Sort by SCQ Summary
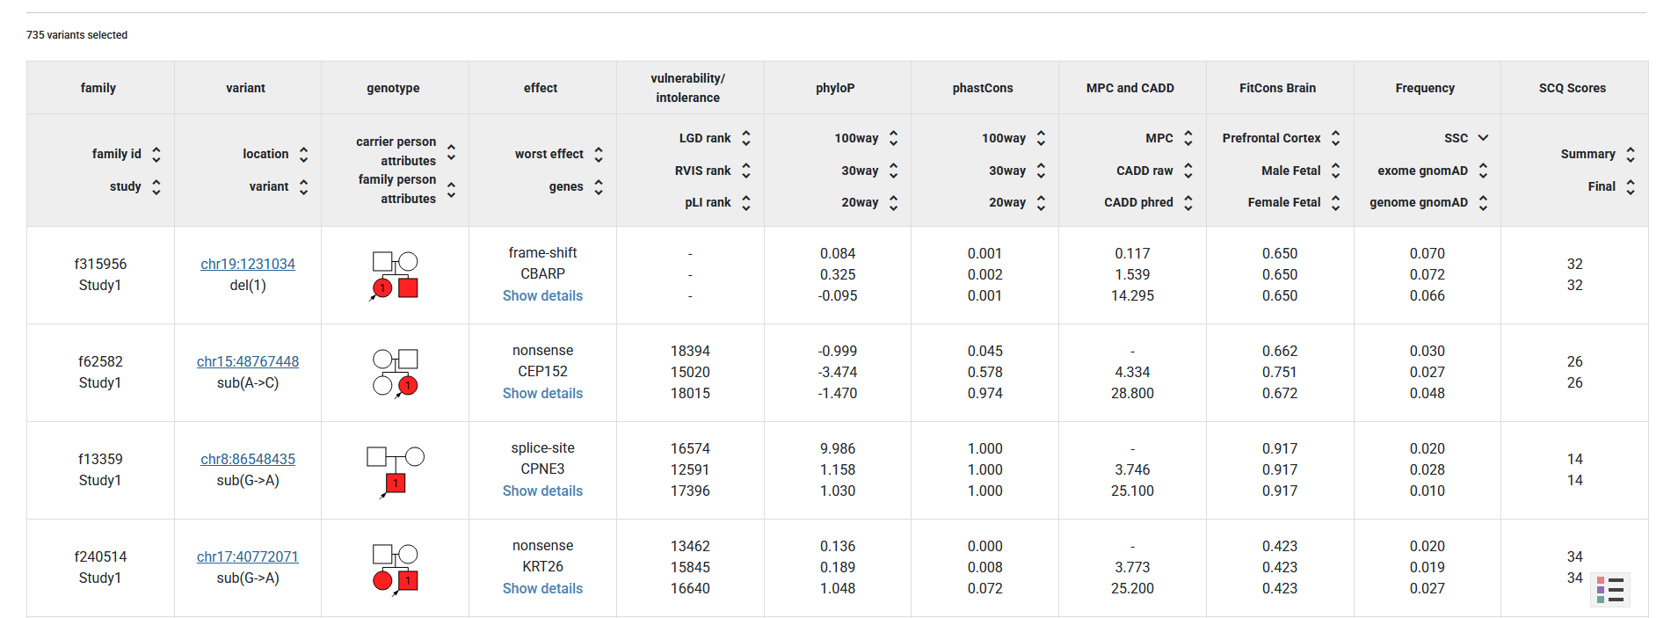 coord(1631,154)
